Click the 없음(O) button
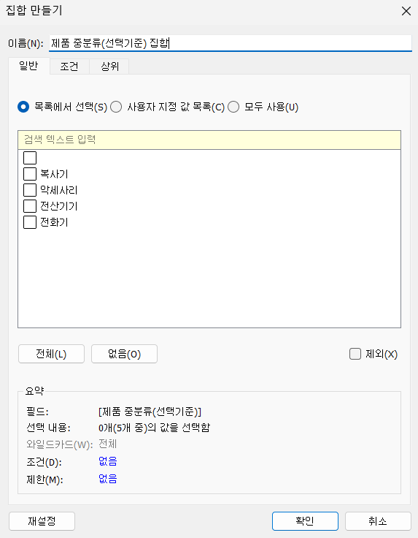Image resolution: width=418 pixels, height=538 pixels. click(124, 354)
